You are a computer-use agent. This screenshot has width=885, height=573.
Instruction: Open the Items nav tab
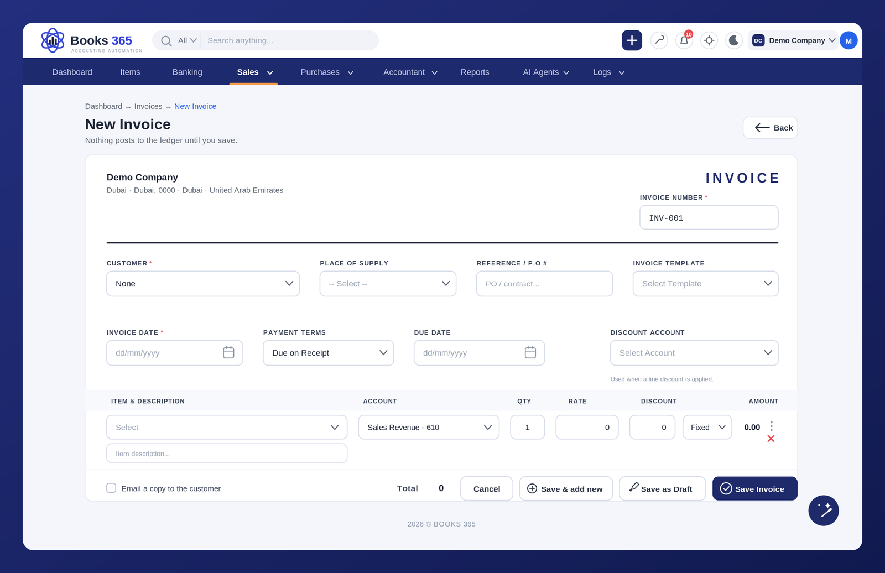130,72
